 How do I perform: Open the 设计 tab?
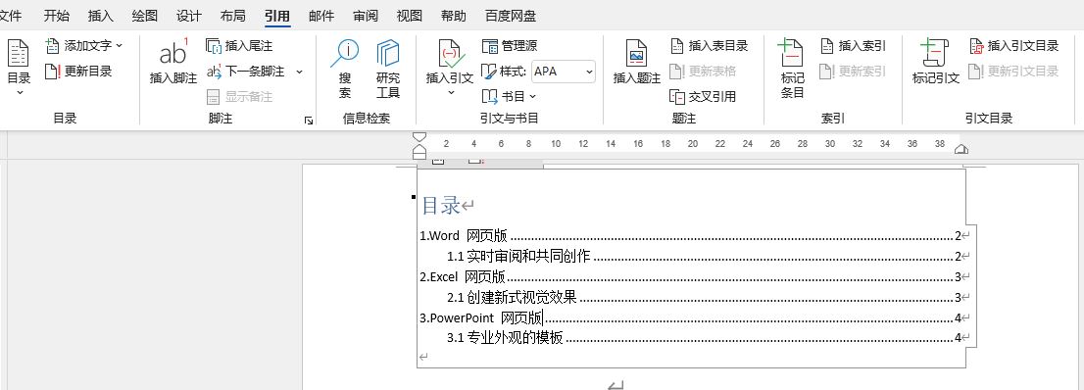tap(189, 16)
